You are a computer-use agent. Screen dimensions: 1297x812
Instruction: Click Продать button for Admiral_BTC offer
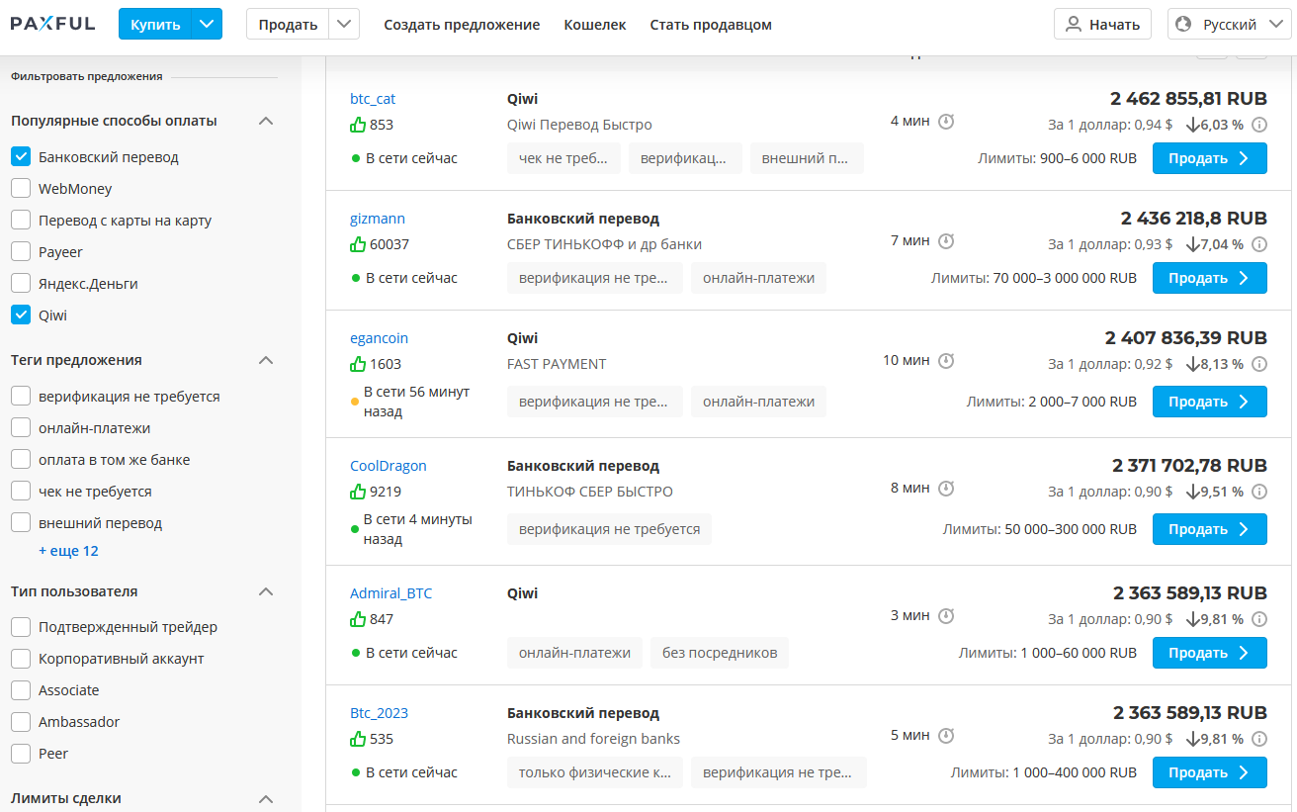tap(1209, 653)
